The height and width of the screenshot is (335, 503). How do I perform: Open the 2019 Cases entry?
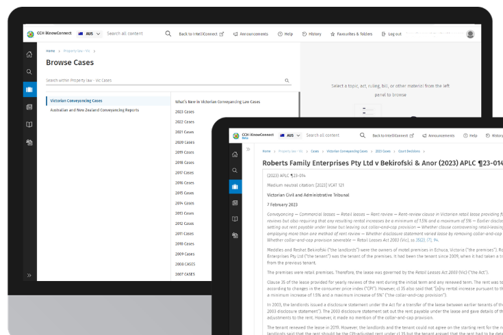(x=184, y=152)
